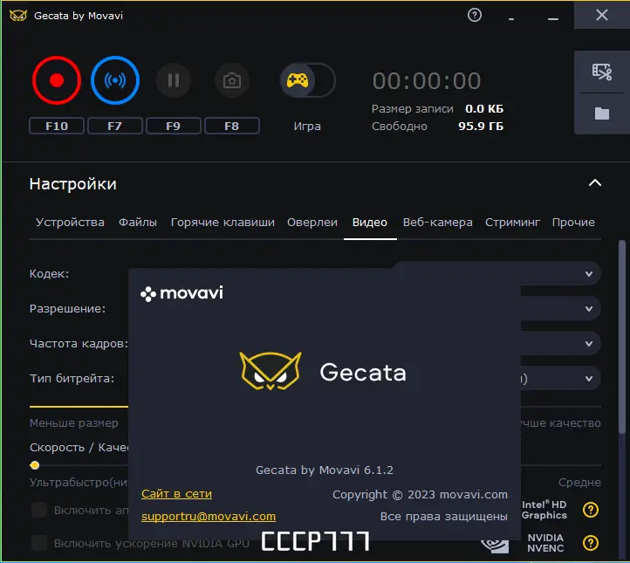This screenshot has height=563, width=630.
Task: Start recording with the red record button
Action: [x=57, y=80]
